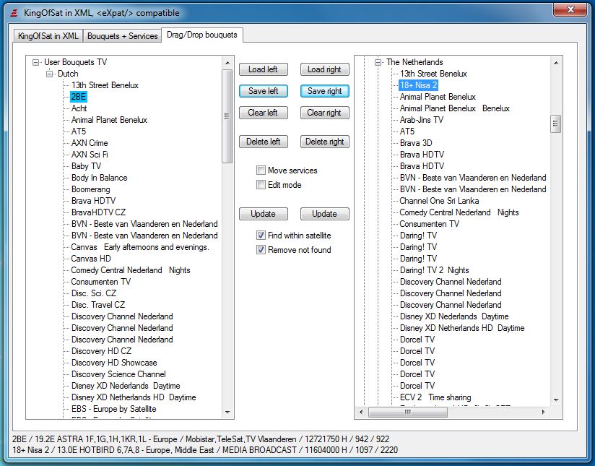Select Discovery Science Channel in left tree

tap(118, 374)
